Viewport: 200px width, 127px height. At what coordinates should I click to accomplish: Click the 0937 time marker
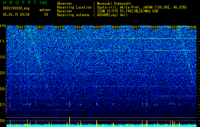(x=135, y=27)
